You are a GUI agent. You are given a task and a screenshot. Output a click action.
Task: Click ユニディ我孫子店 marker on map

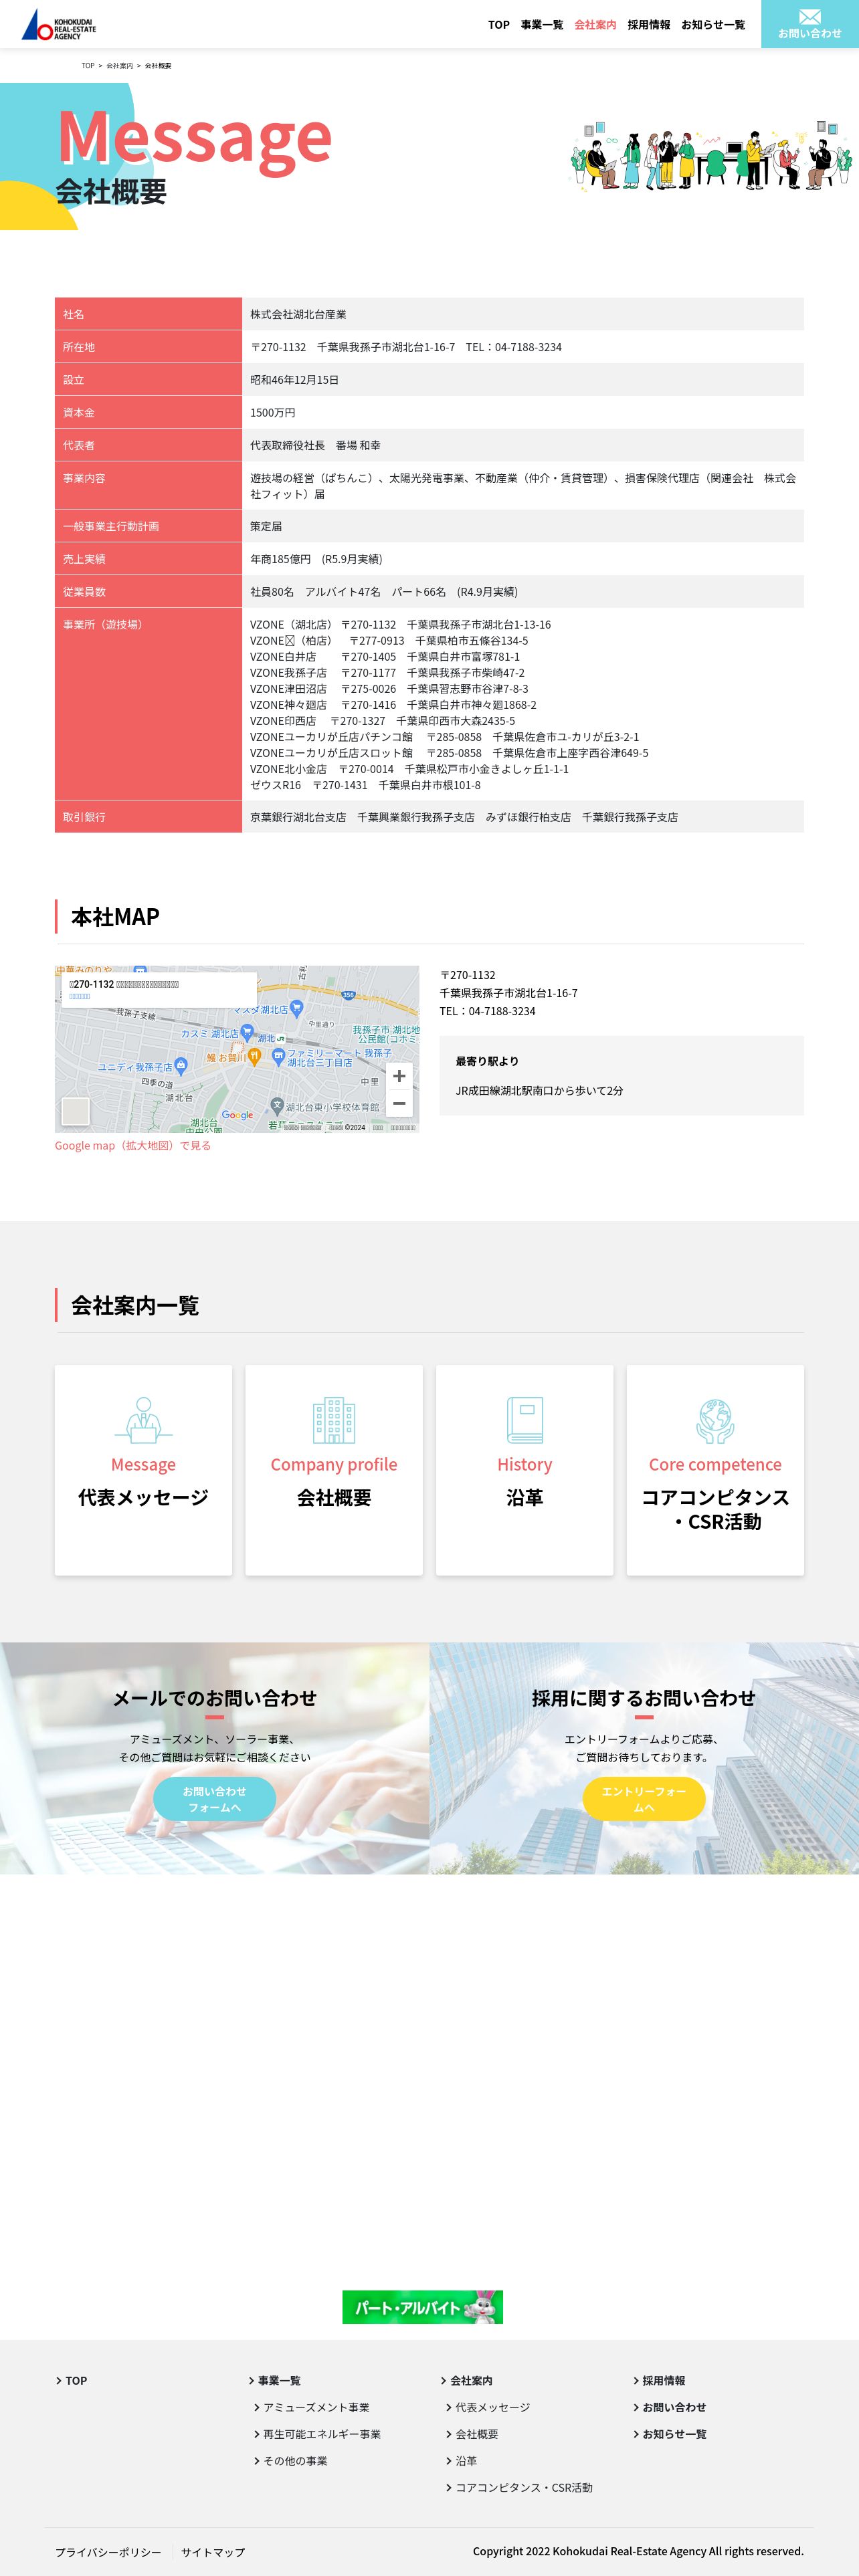pos(181,1066)
